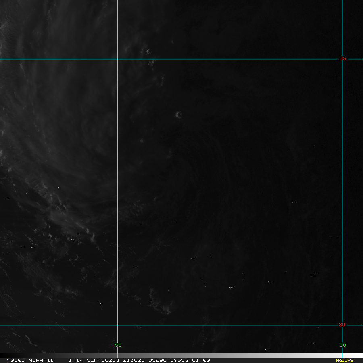Click the 09553 value in footer
363x363 pixels.
click(179, 360)
